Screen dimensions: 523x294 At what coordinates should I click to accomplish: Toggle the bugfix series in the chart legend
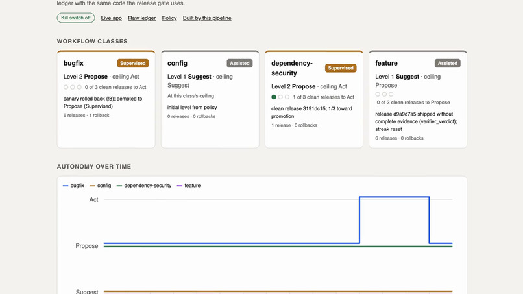click(73, 186)
